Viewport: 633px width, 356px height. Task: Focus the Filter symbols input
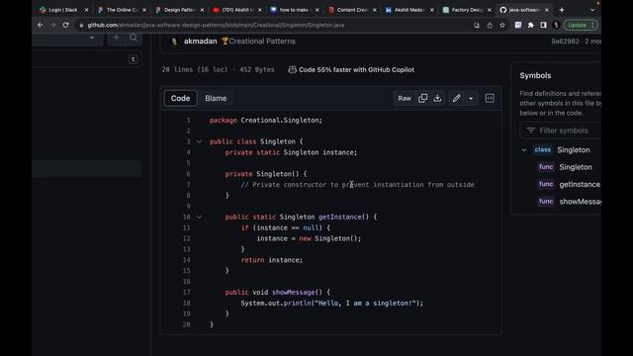561,131
